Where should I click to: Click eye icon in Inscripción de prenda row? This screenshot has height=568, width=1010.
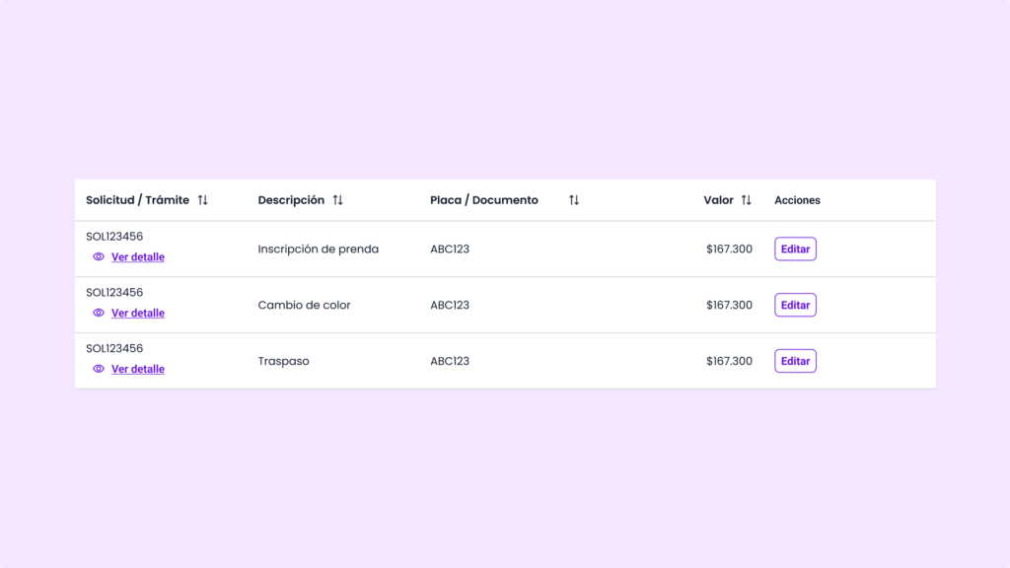99,256
